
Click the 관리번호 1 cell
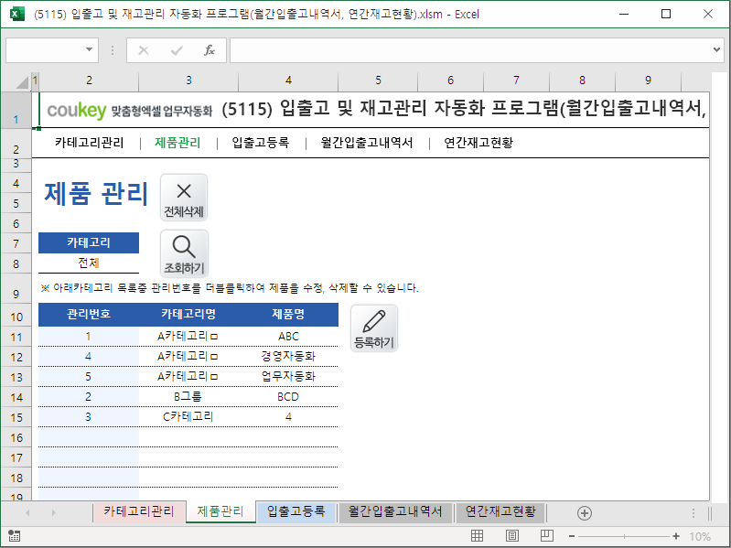click(89, 337)
